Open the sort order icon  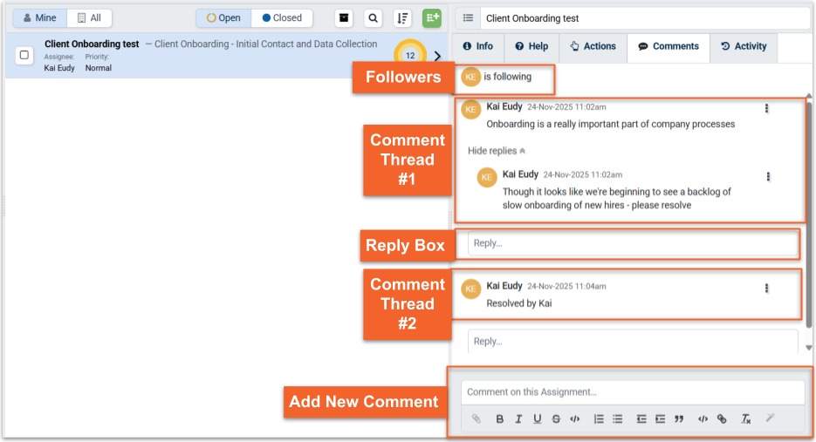(x=402, y=18)
